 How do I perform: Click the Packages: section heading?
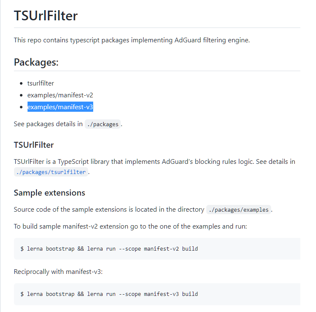[36, 62]
